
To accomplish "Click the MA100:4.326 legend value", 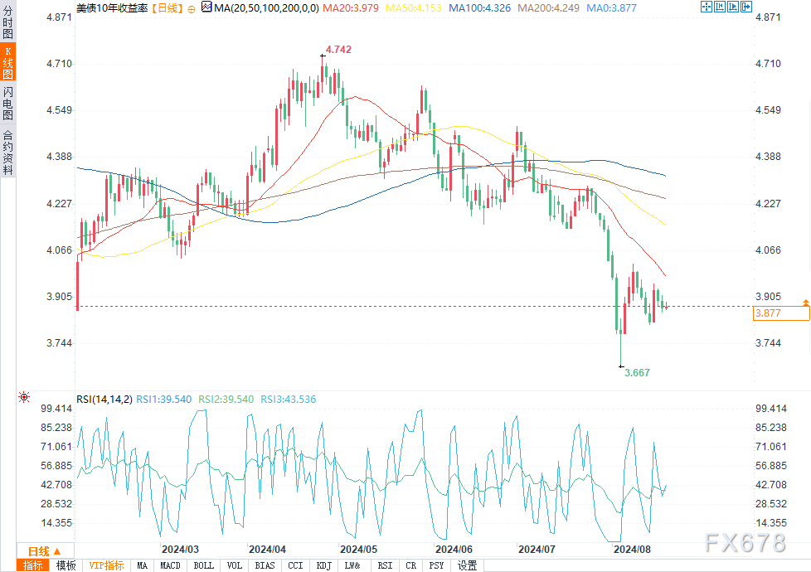I will point(479,8).
